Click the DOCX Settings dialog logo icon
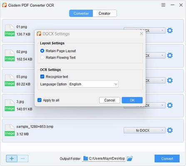 (x=39, y=34)
